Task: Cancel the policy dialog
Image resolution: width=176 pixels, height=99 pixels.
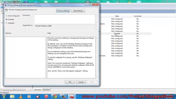Action: tap(81, 82)
